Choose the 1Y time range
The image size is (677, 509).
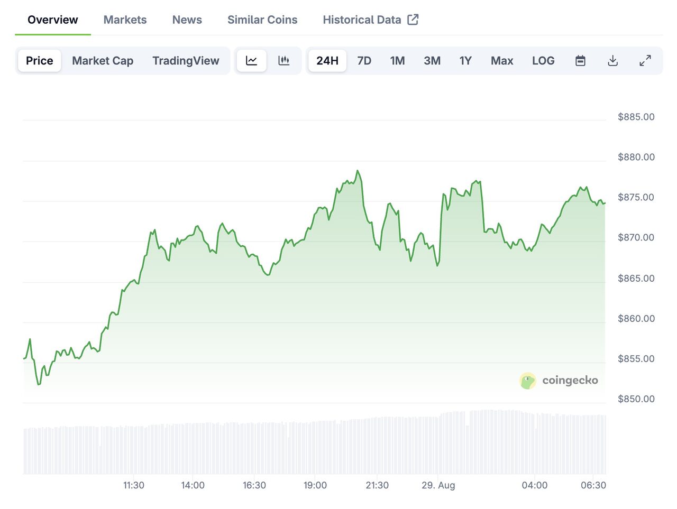[x=465, y=61]
